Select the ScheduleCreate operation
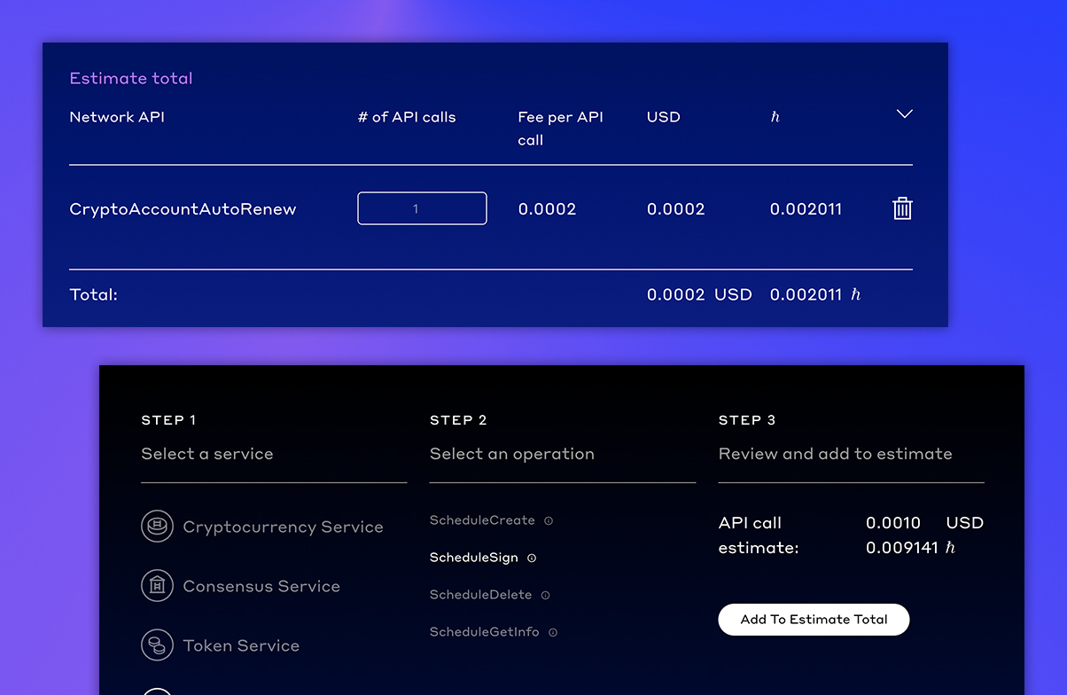Viewport: 1067px width, 695px height. click(x=482, y=520)
